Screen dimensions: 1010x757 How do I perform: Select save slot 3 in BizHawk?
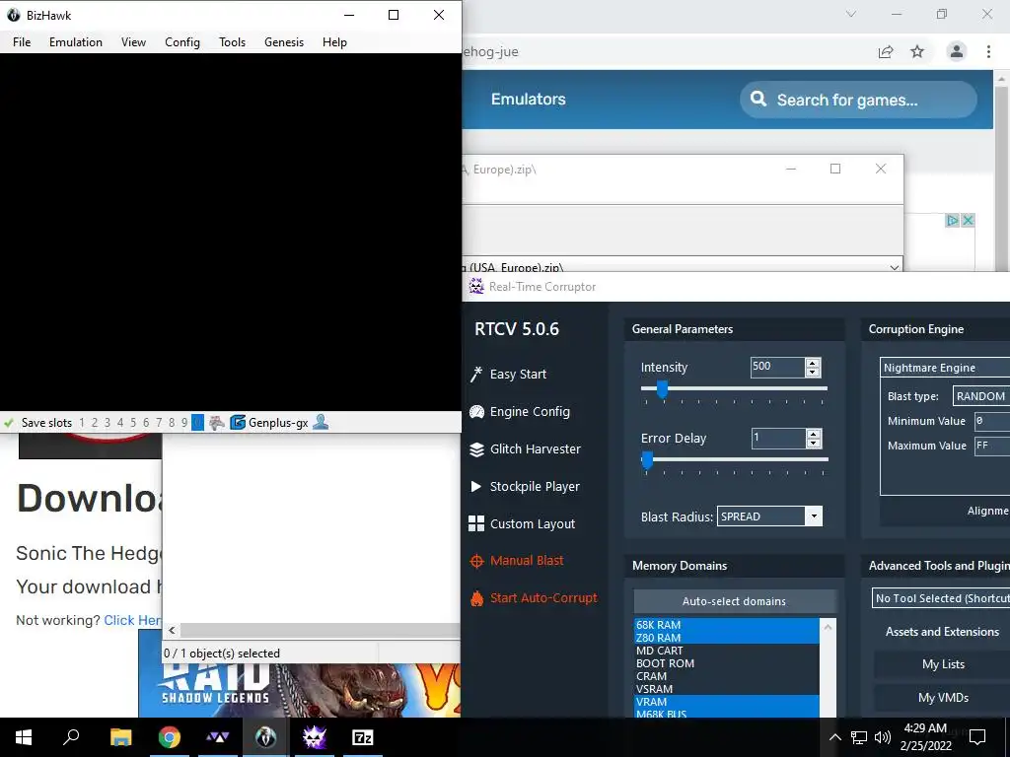[x=108, y=423]
